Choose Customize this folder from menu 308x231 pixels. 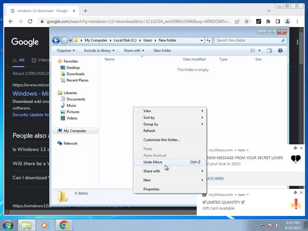coord(170,140)
